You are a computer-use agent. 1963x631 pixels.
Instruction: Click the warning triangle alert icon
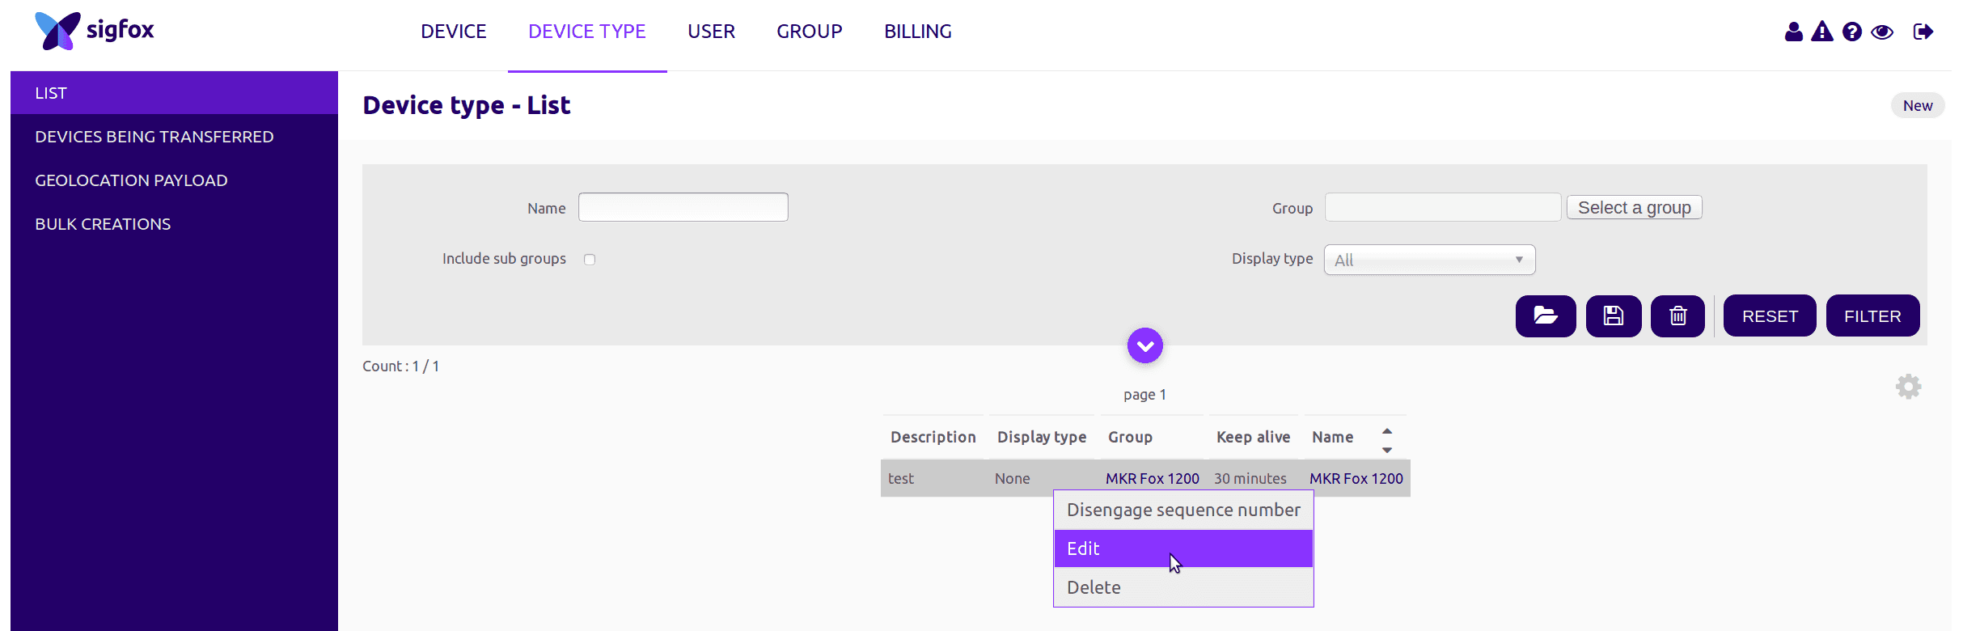click(1821, 32)
